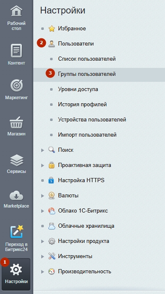The image size is (165, 294).
Task: Click the Пользователи person icon
Action: [x=51, y=44]
